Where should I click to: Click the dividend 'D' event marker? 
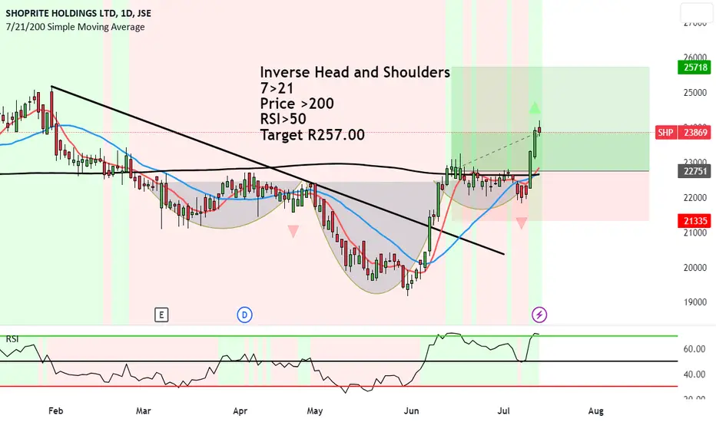tap(245, 315)
